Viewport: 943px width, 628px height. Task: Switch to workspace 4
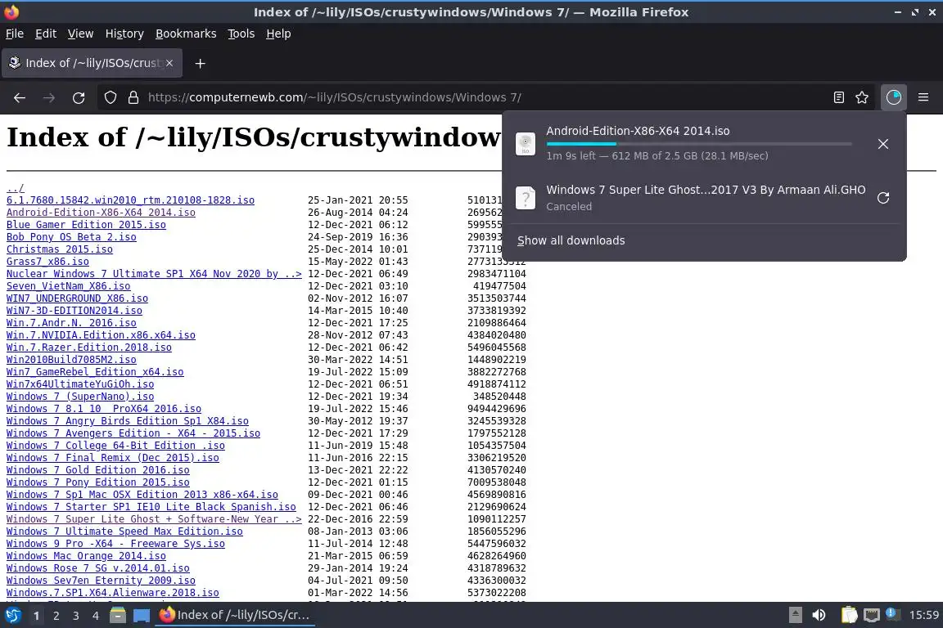[x=95, y=616]
